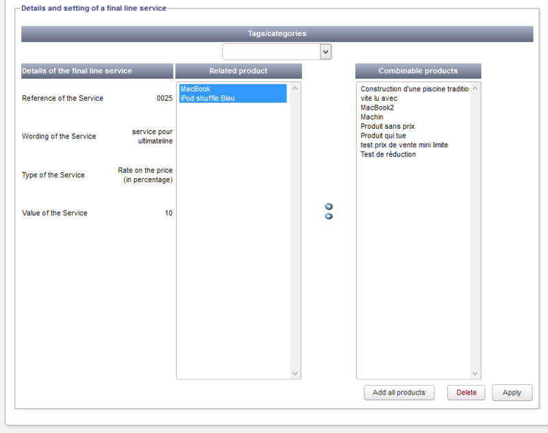Screen dimensions: 548x433
Task: Click the Combinable products column header
Action: 418,71
